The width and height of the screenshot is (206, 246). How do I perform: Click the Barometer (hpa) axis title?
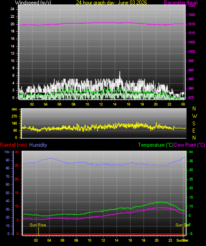coord(181,3)
